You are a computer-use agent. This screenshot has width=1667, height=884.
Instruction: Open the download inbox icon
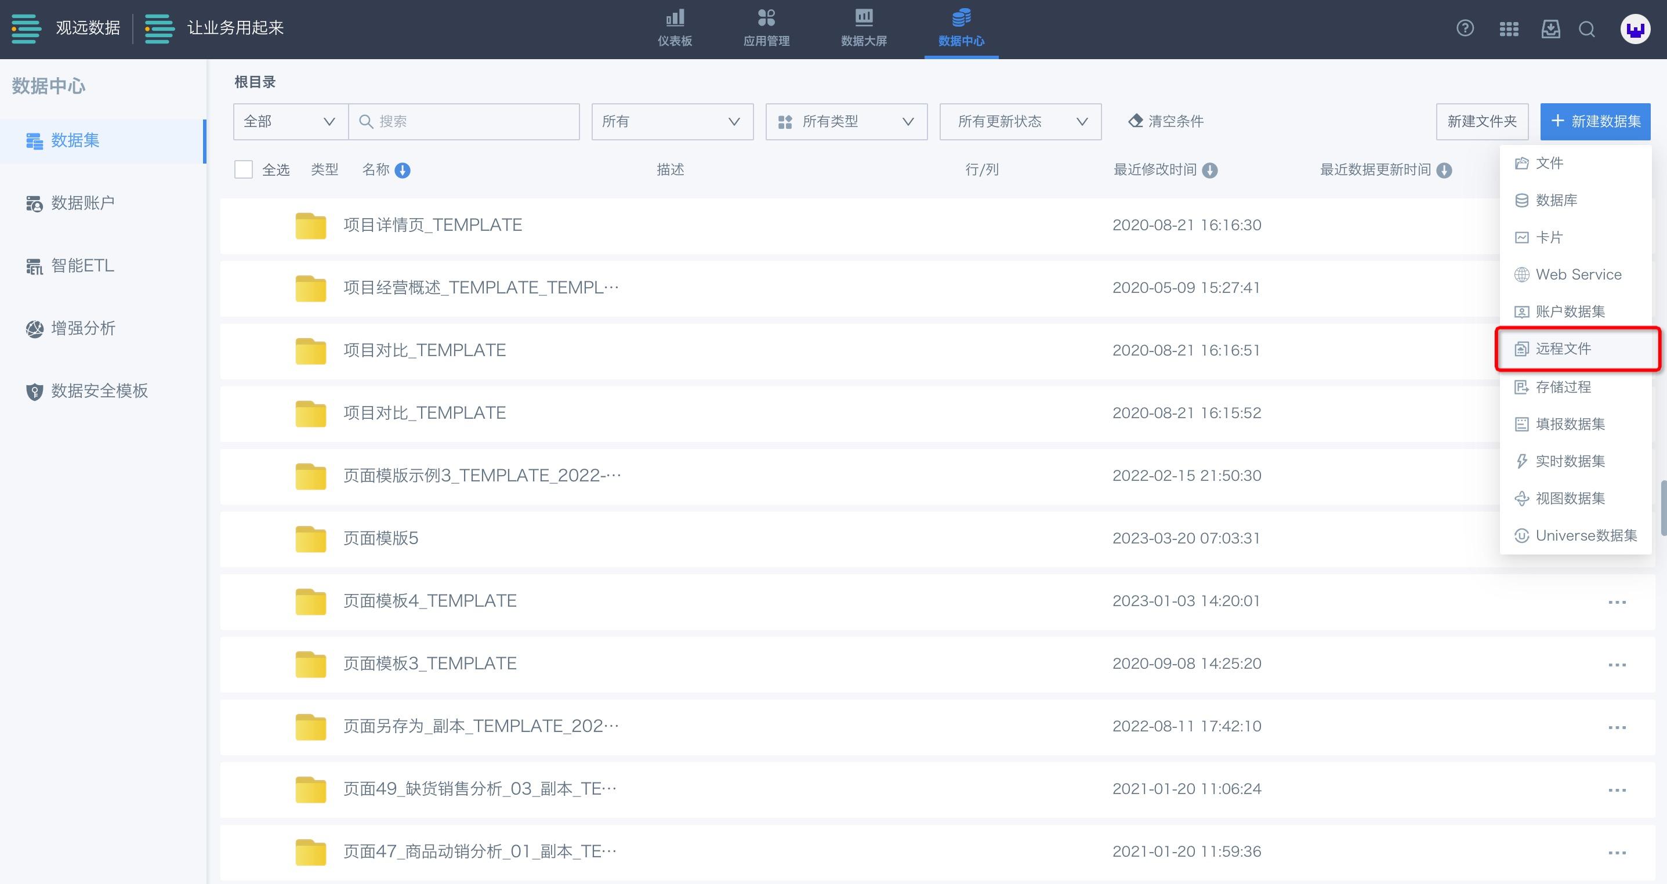[1550, 29]
